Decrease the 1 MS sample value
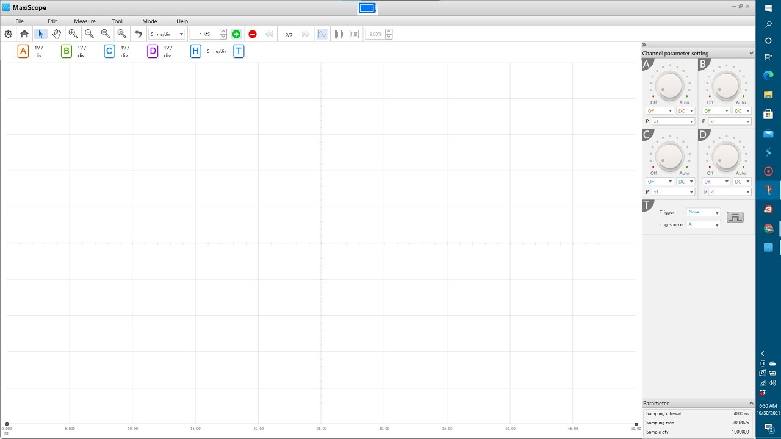This screenshot has height=439, width=781. tap(223, 37)
